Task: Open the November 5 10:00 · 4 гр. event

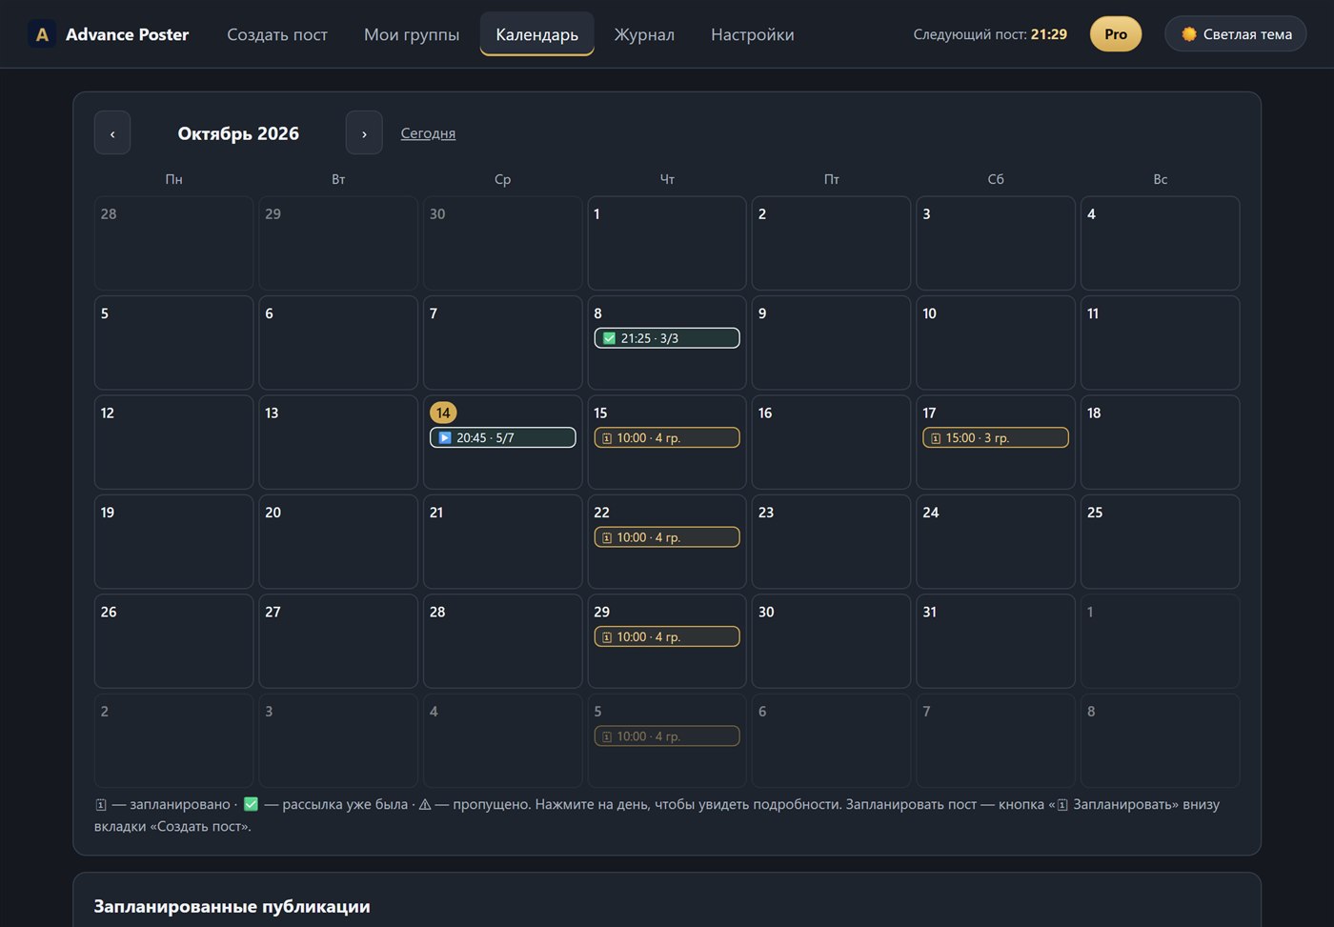Action: pyautogui.click(x=667, y=736)
